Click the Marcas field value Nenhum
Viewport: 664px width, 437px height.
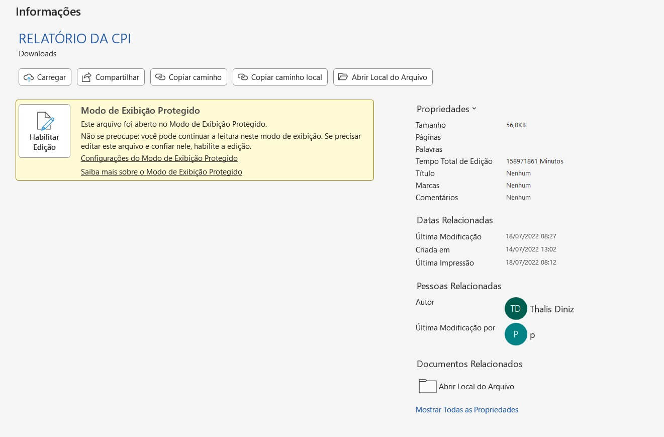pyautogui.click(x=518, y=186)
